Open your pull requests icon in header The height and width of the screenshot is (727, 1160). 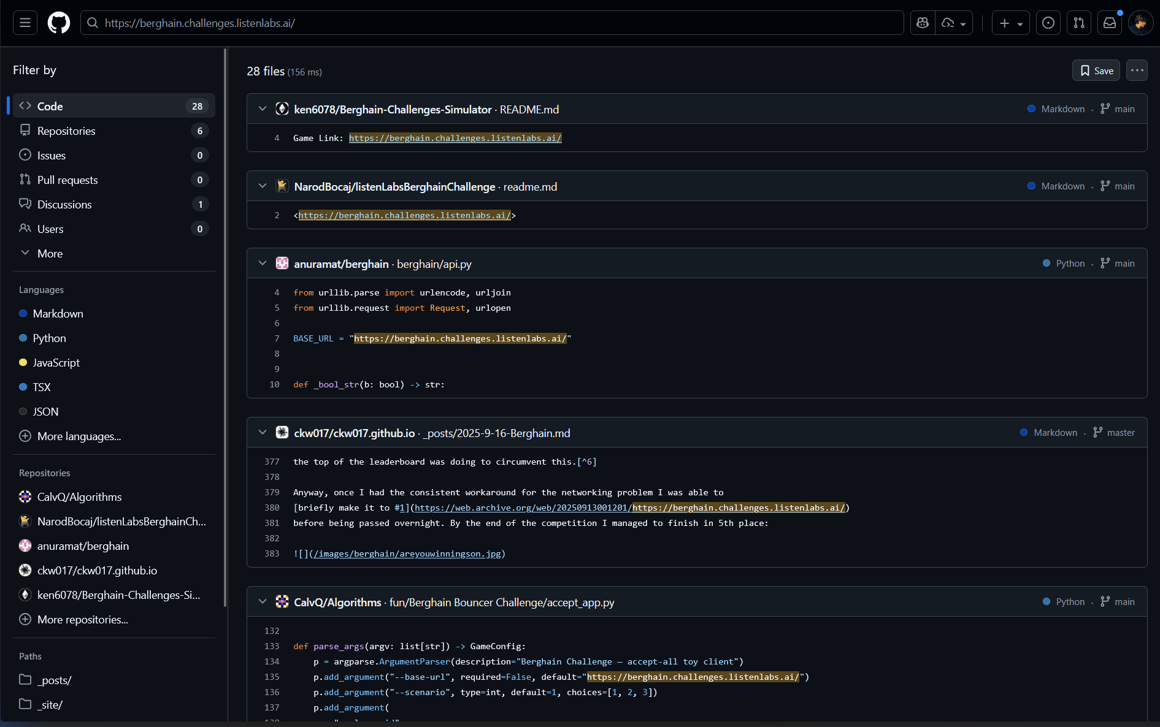point(1079,23)
